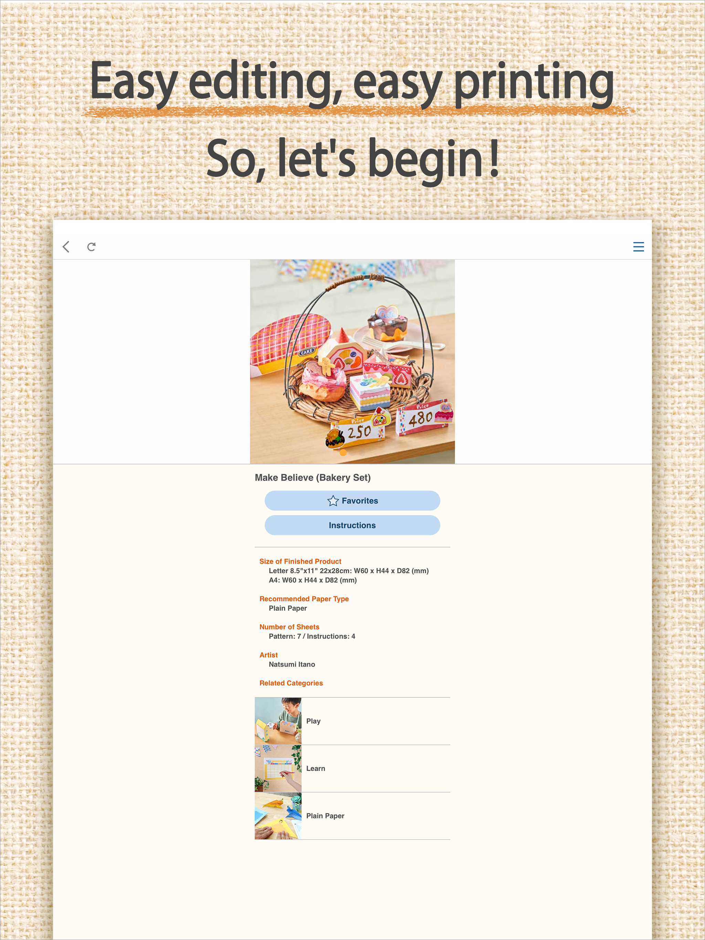Add Bakery Set to Favorites
The height and width of the screenshot is (940, 705).
(352, 501)
